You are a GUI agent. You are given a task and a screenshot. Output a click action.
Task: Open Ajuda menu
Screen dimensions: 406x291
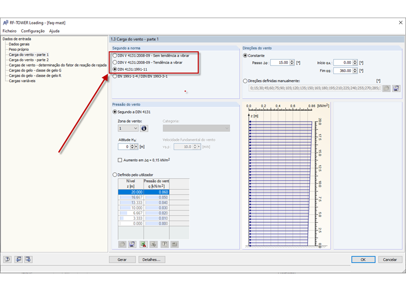(54, 31)
